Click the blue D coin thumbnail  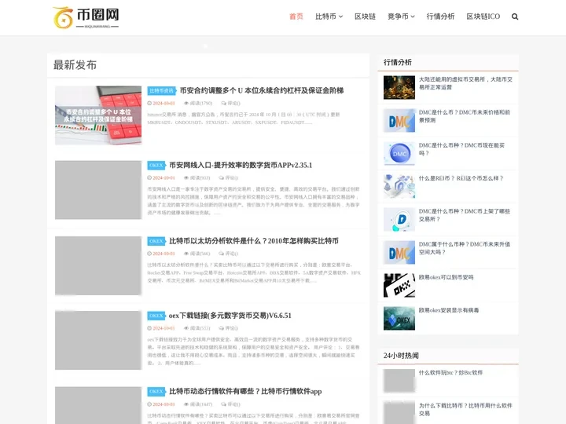pos(399,219)
